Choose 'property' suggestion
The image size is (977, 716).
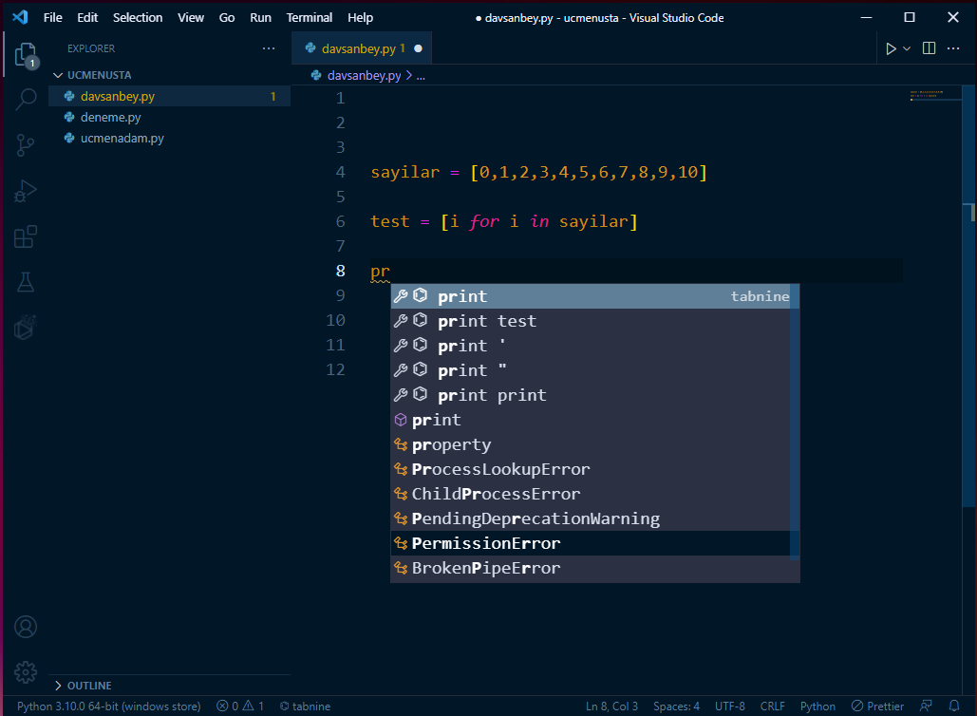pos(591,444)
